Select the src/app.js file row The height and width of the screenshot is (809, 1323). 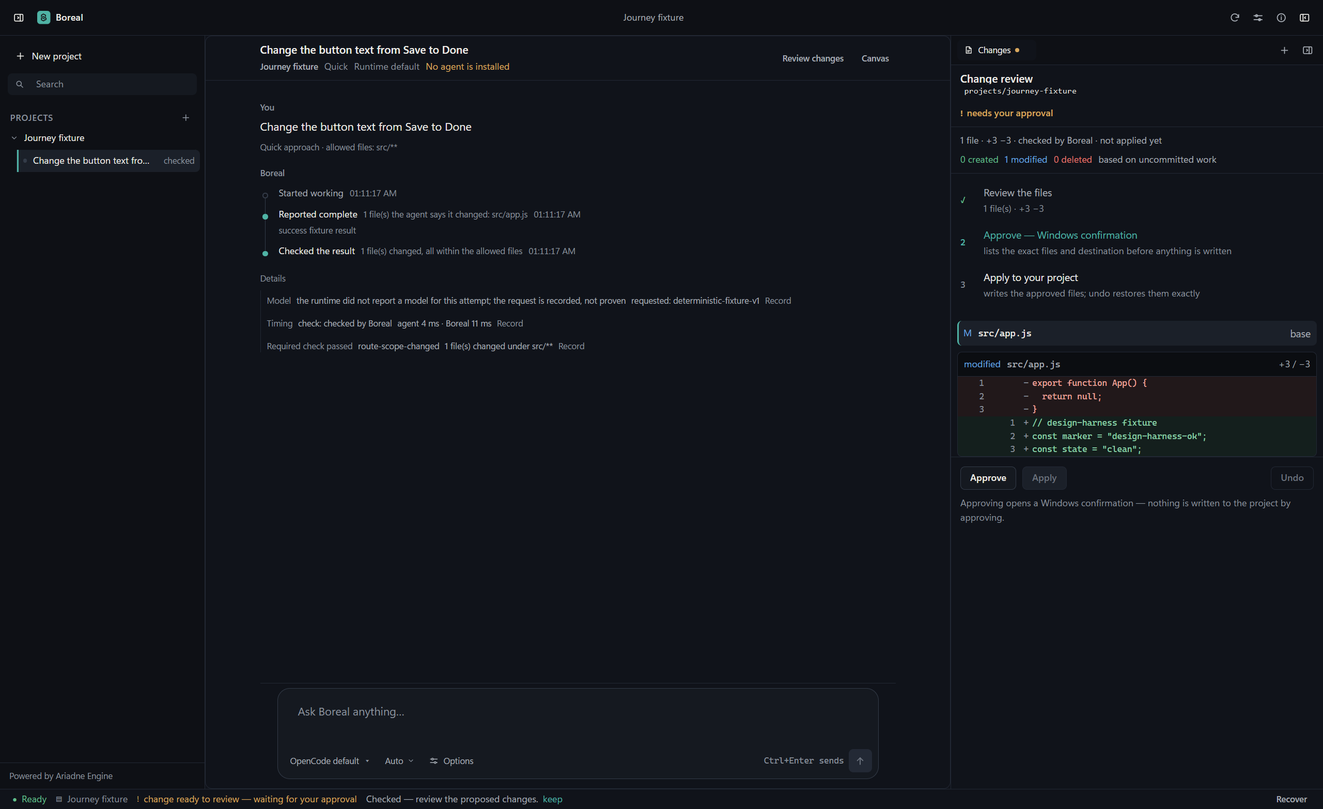coord(1136,333)
